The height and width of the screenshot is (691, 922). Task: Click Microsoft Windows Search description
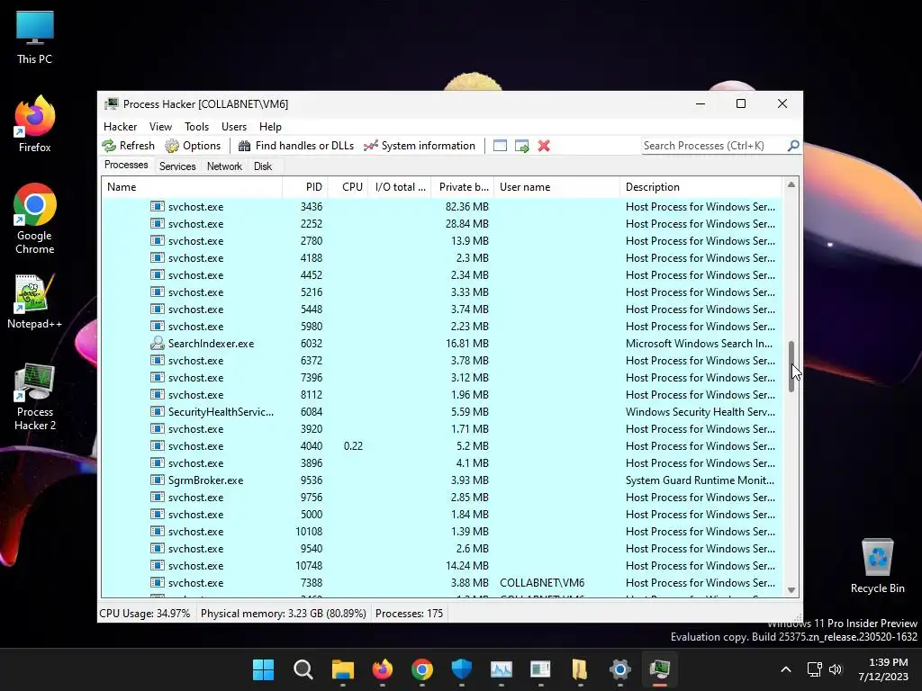point(699,343)
